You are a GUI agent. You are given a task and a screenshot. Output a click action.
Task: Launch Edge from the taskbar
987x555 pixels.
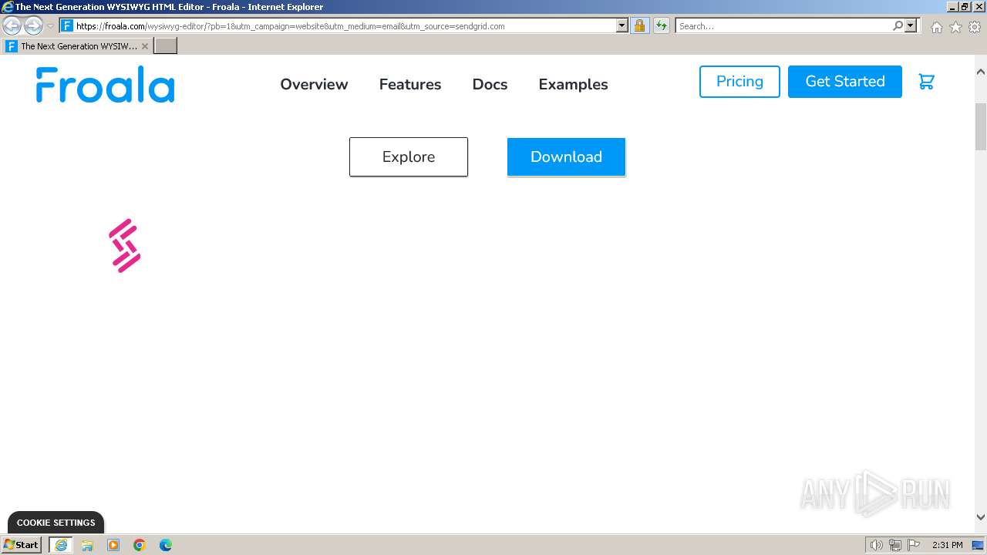166,545
